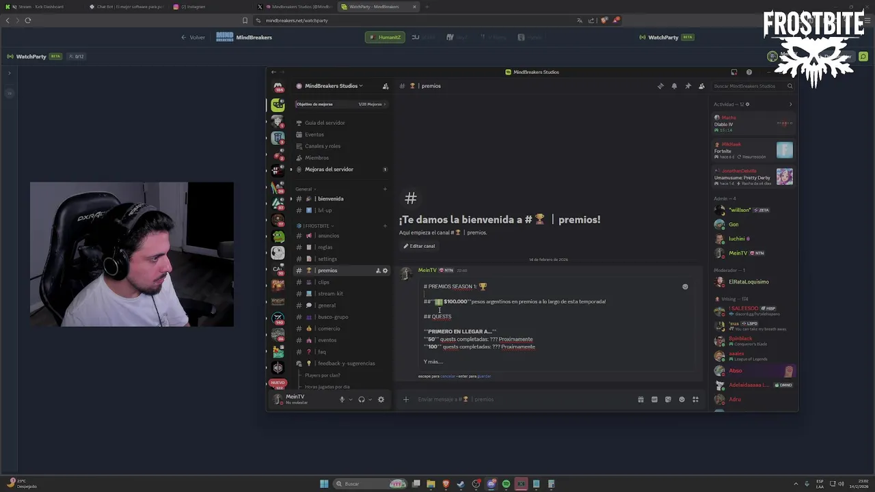
Task: Click the Enviar mensaje input field
Action: (x=523, y=400)
